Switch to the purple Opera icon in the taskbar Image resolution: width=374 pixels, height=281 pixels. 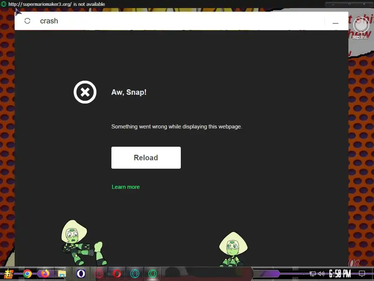(x=81, y=274)
